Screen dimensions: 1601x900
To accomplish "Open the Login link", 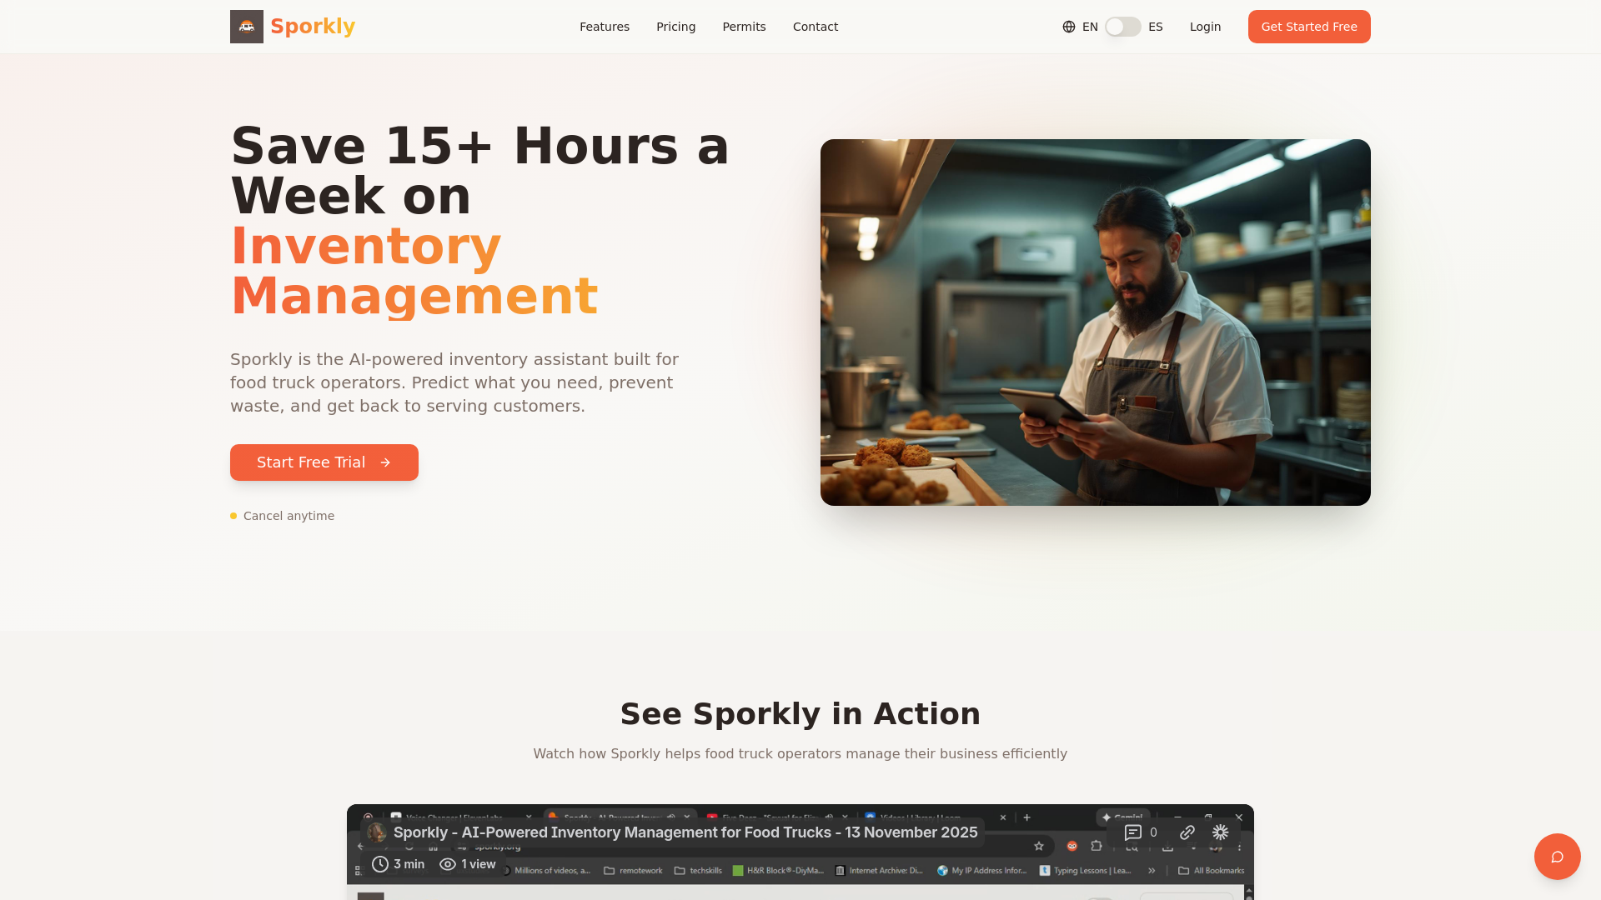I will pos(1205,27).
